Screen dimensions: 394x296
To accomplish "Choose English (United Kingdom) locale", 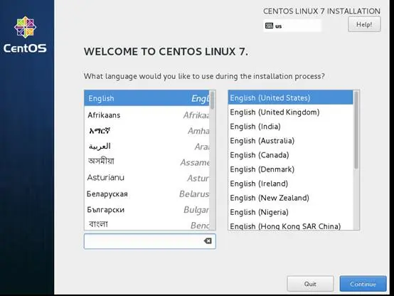I will pyautogui.click(x=290, y=112).
